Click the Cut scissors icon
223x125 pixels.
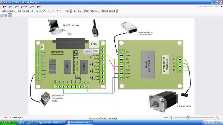(x=32, y=11)
